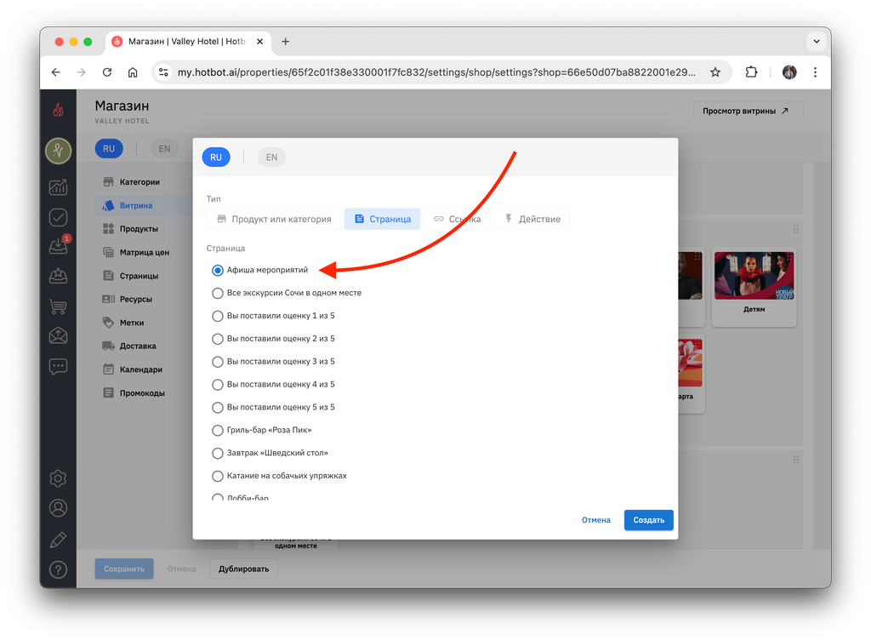Click the Hotbot flame logo in the sidebar

pyautogui.click(x=58, y=110)
